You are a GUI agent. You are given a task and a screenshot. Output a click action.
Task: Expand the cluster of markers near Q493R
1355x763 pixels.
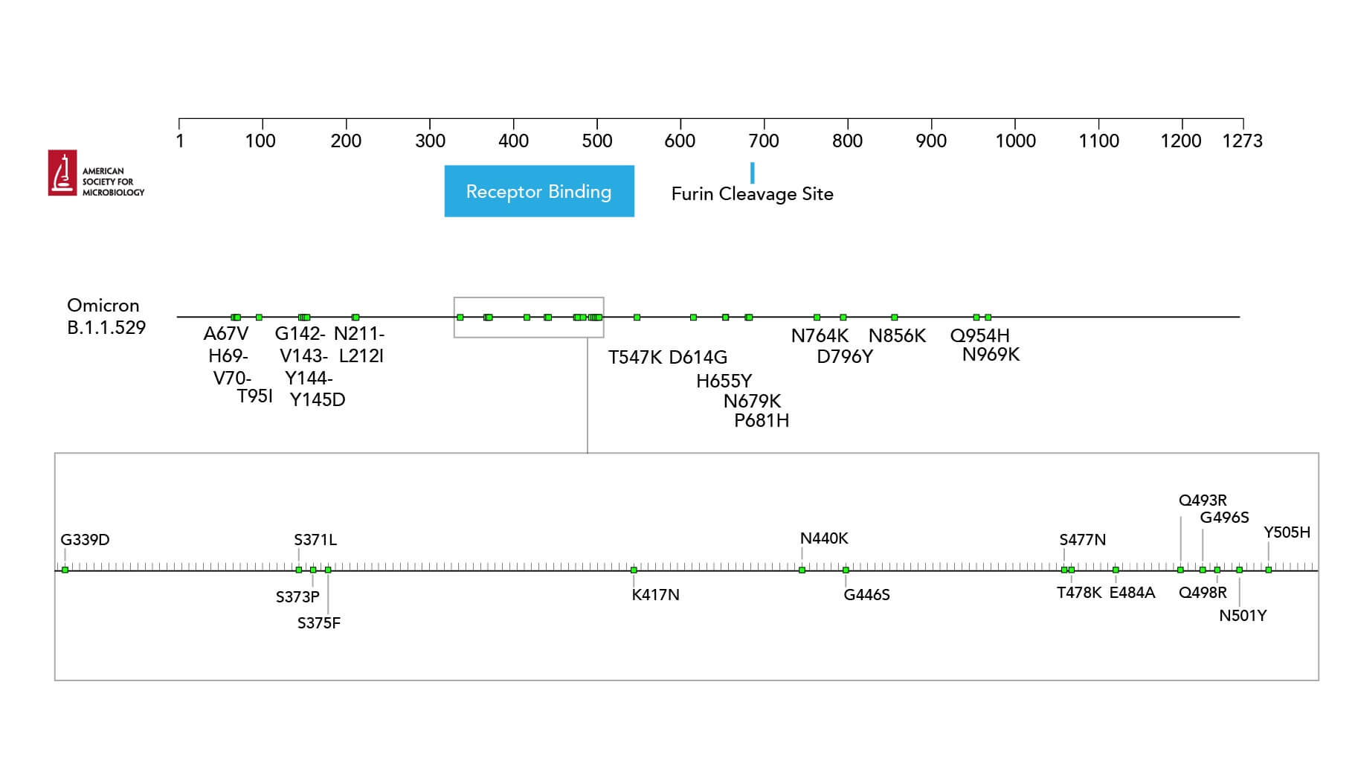(1182, 570)
